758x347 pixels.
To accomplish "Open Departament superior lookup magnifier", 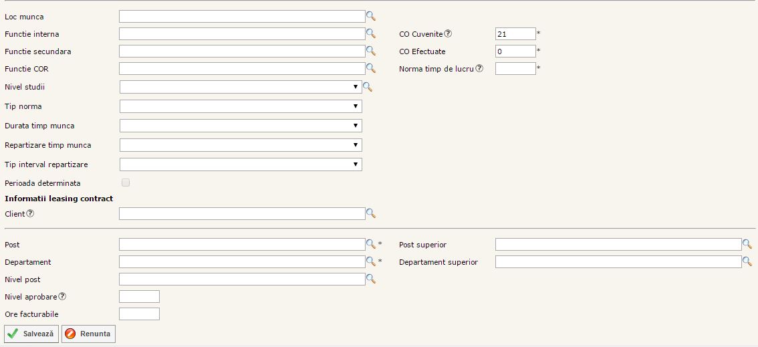I will point(747,261).
